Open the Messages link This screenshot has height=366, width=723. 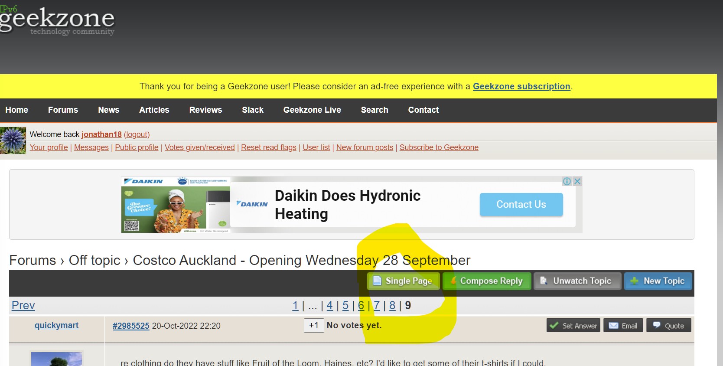91,147
